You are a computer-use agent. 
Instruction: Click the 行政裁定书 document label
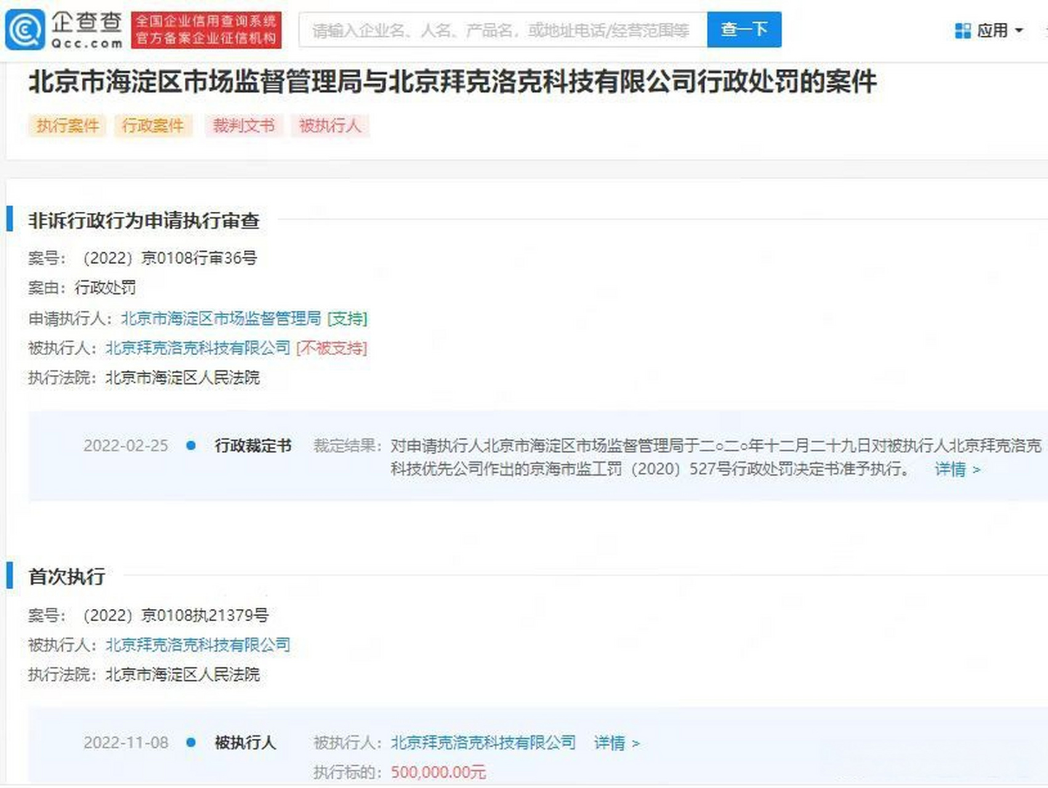(x=253, y=445)
